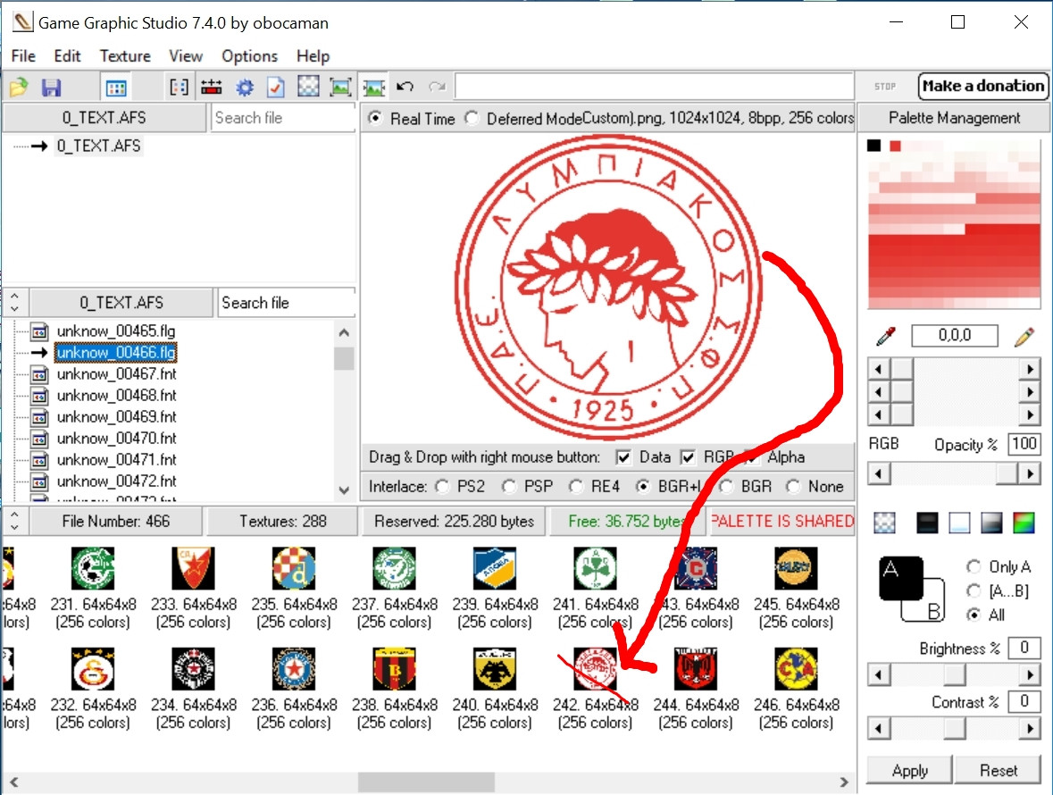Choose PSP interlace option

pyautogui.click(x=509, y=486)
